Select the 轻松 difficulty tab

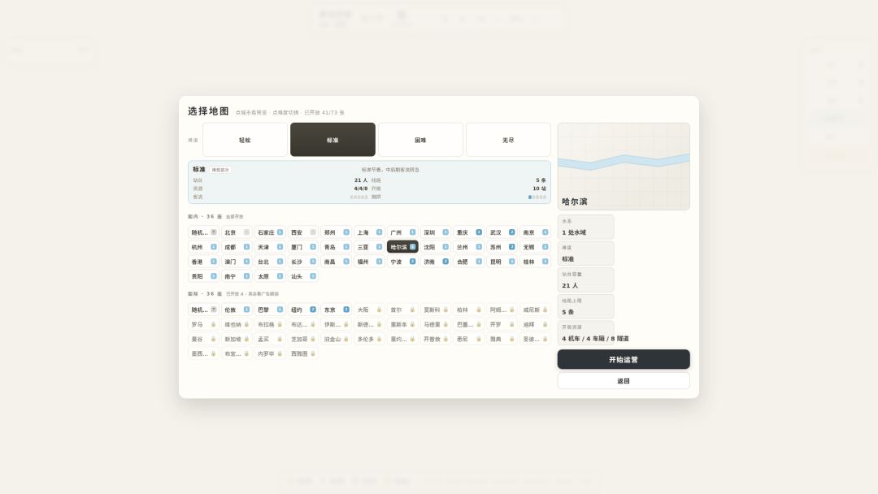pyautogui.click(x=245, y=140)
